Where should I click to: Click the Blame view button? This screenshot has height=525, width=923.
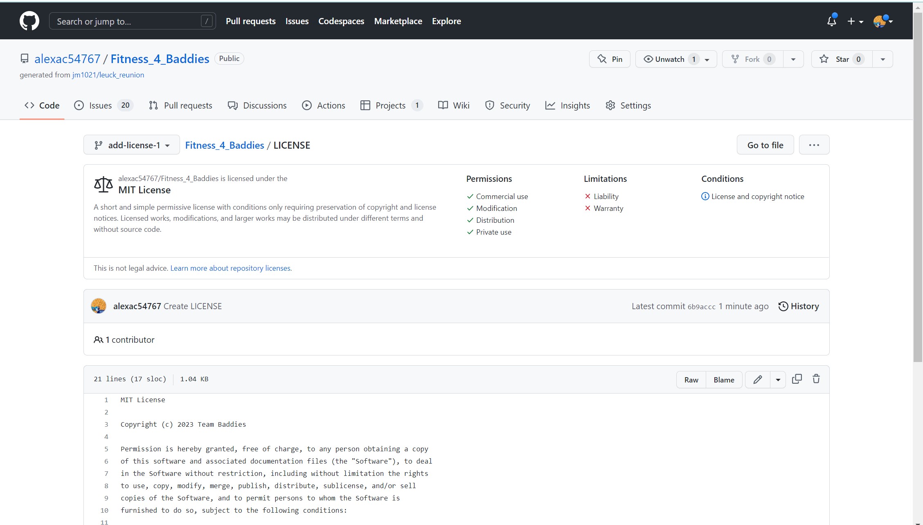click(x=724, y=380)
